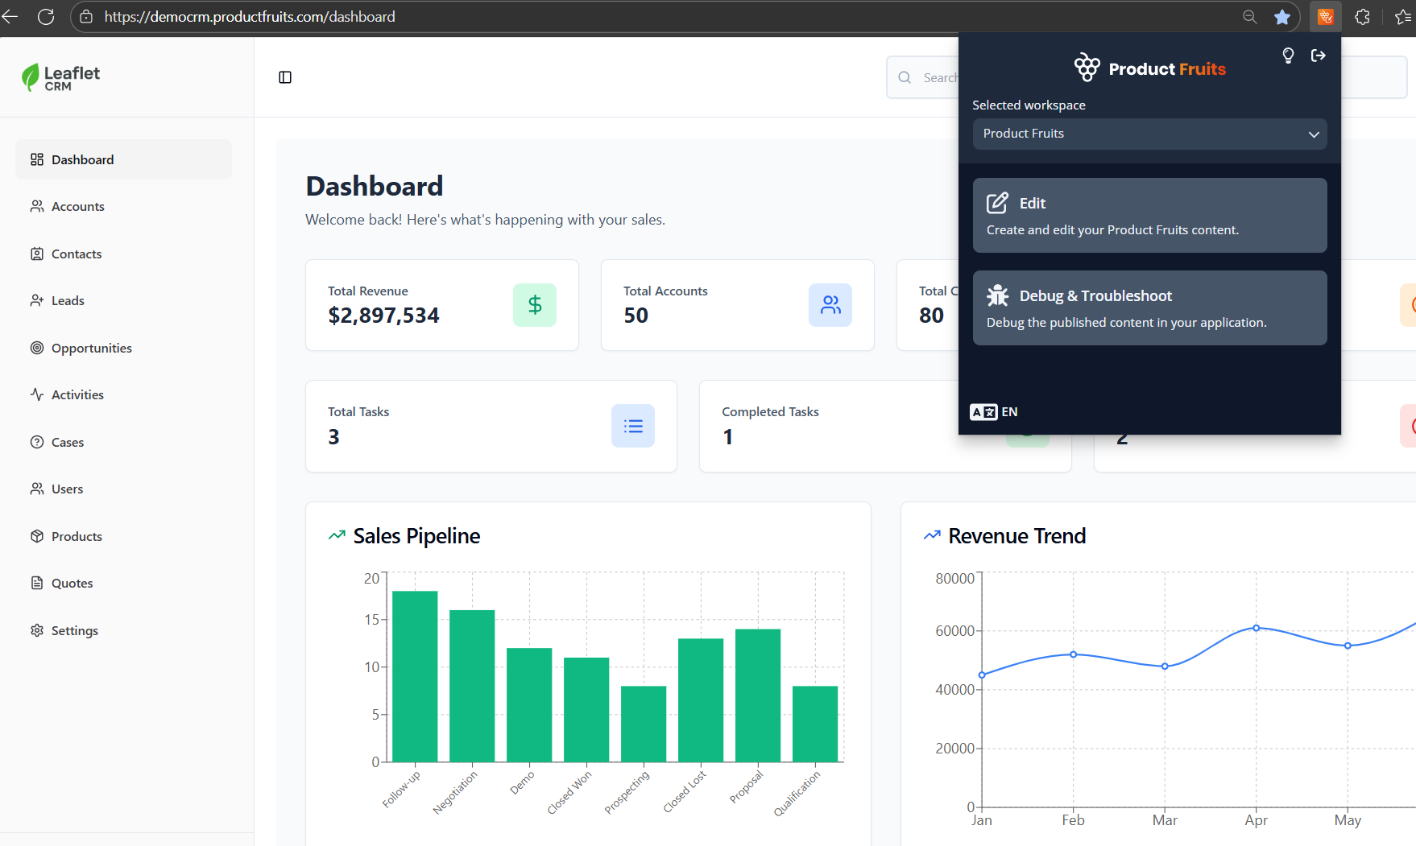This screenshot has width=1416, height=846.
Task: Click the Product Fruits extension icon
Action: click(x=1325, y=17)
